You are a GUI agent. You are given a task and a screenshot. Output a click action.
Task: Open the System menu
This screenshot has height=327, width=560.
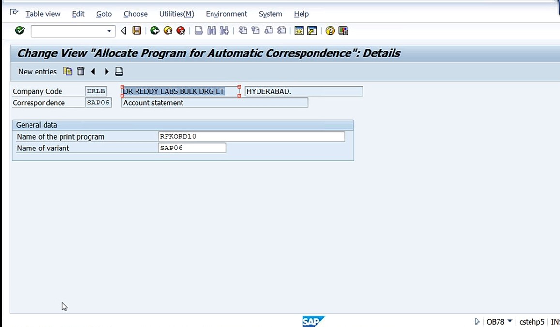click(x=271, y=14)
